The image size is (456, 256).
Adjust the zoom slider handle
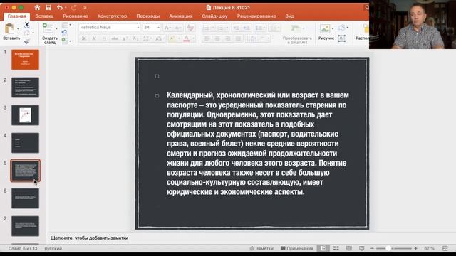[388, 248]
